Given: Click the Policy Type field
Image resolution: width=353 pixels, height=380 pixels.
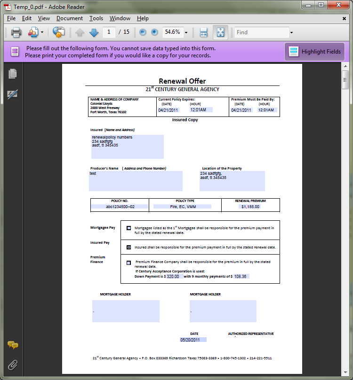Looking at the screenshot, I should tap(182, 207).
